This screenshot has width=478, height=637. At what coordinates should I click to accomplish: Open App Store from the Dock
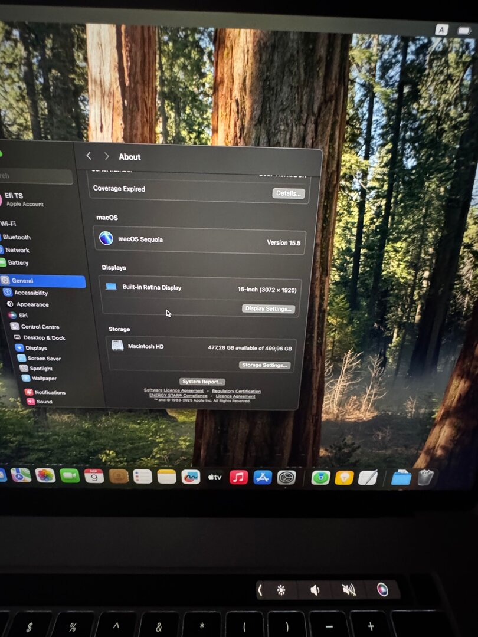[263, 478]
